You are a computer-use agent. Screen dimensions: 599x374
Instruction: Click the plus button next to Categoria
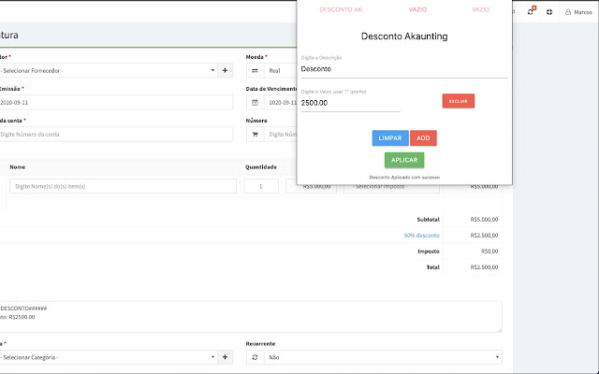point(225,357)
